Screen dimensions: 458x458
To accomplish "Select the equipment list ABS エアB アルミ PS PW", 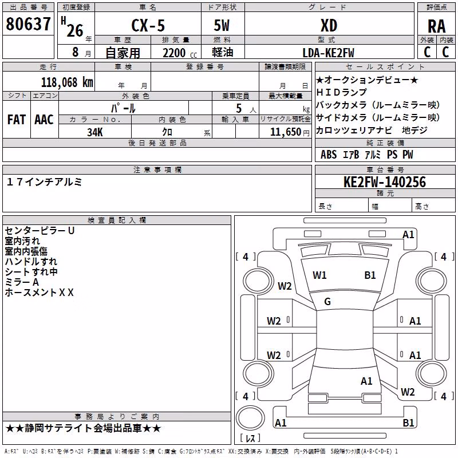I will (x=367, y=155).
